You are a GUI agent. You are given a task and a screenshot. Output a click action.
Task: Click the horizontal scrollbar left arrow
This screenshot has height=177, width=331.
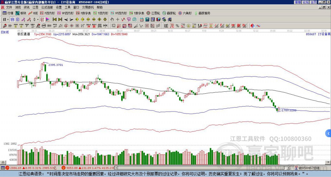[x=116, y=168]
